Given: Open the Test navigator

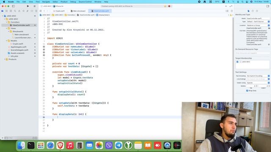Looking at the screenshot, I should (23, 11).
